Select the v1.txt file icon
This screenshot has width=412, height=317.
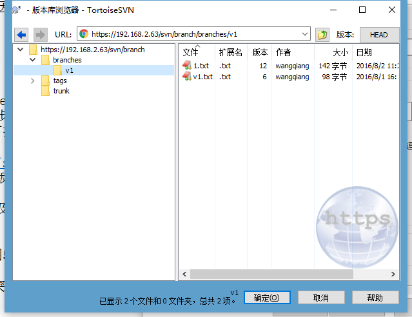pos(186,77)
